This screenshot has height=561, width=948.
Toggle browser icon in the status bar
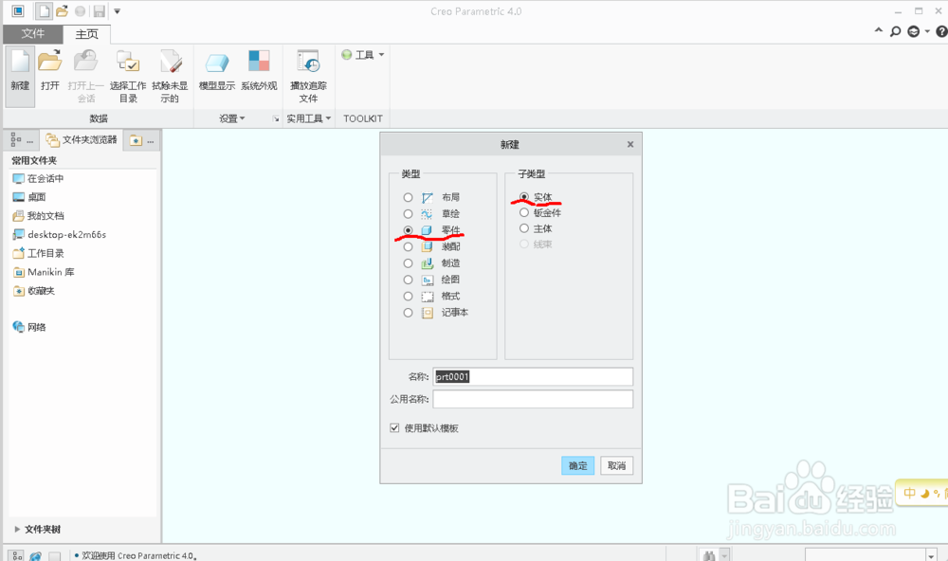point(35,555)
